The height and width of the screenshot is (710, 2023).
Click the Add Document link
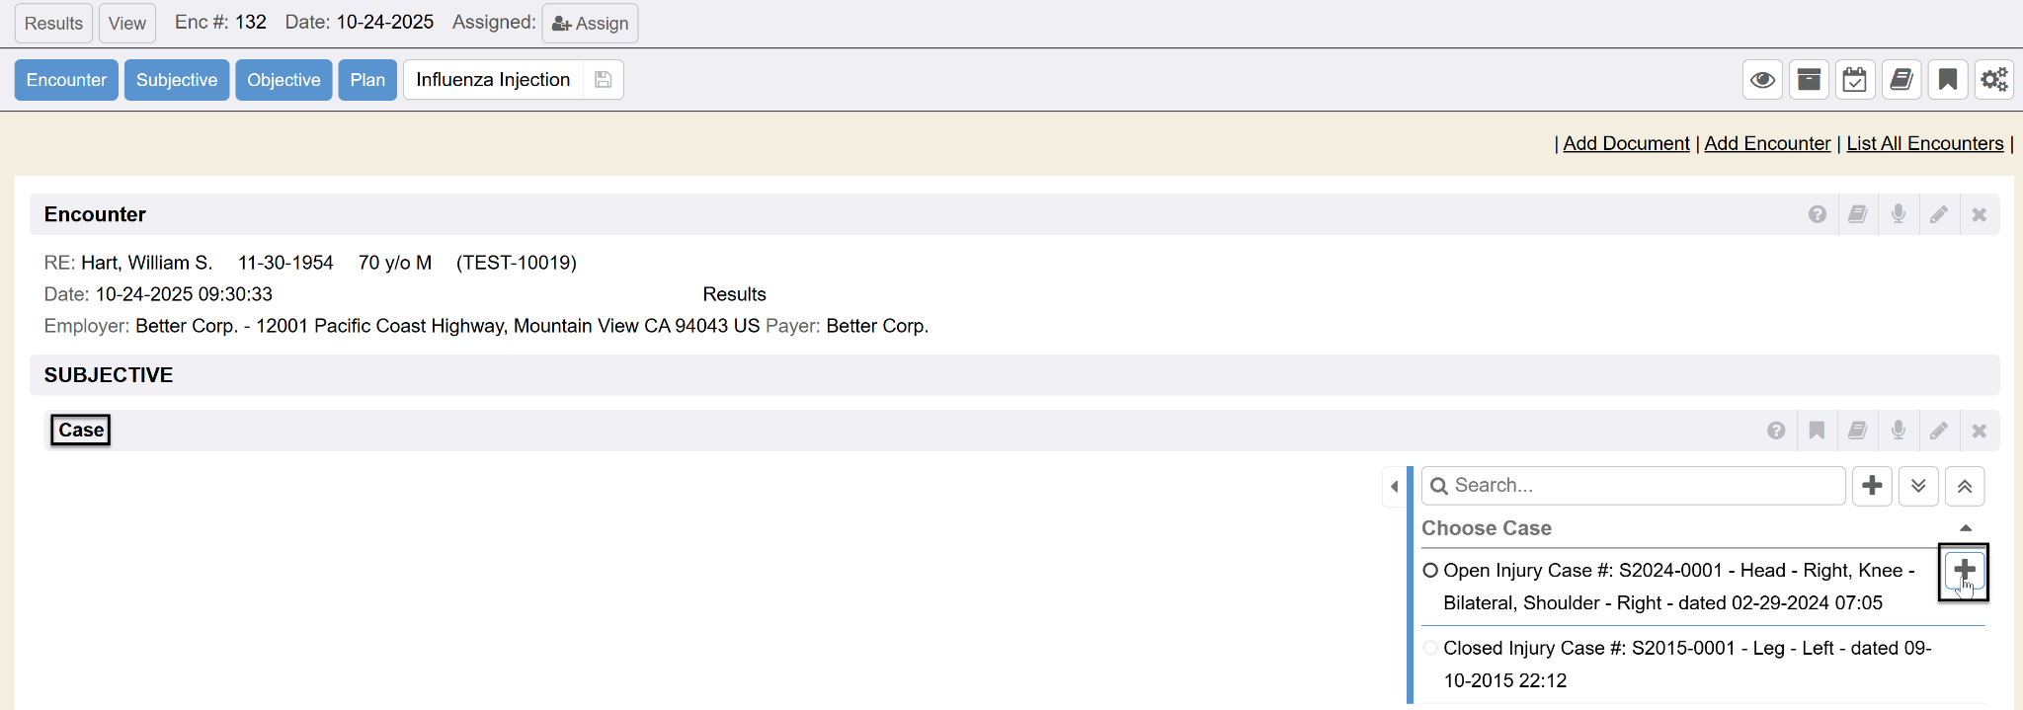click(1626, 143)
